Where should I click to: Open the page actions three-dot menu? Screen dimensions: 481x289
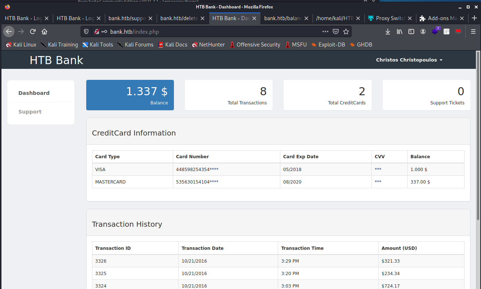[325, 32]
